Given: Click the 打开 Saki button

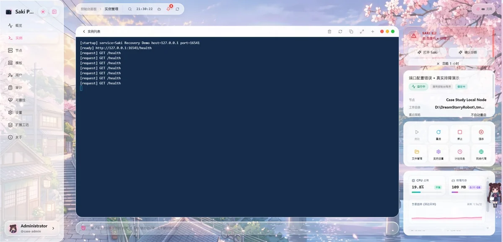Looking at the screenshot, I should tap(428, 52).
